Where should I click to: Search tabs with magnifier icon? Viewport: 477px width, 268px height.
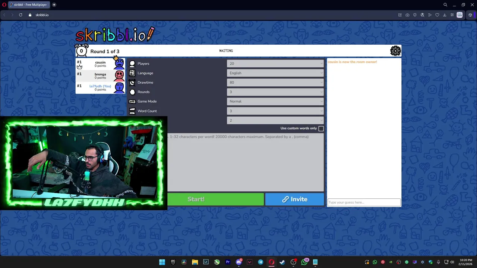(x=445, y=5)
